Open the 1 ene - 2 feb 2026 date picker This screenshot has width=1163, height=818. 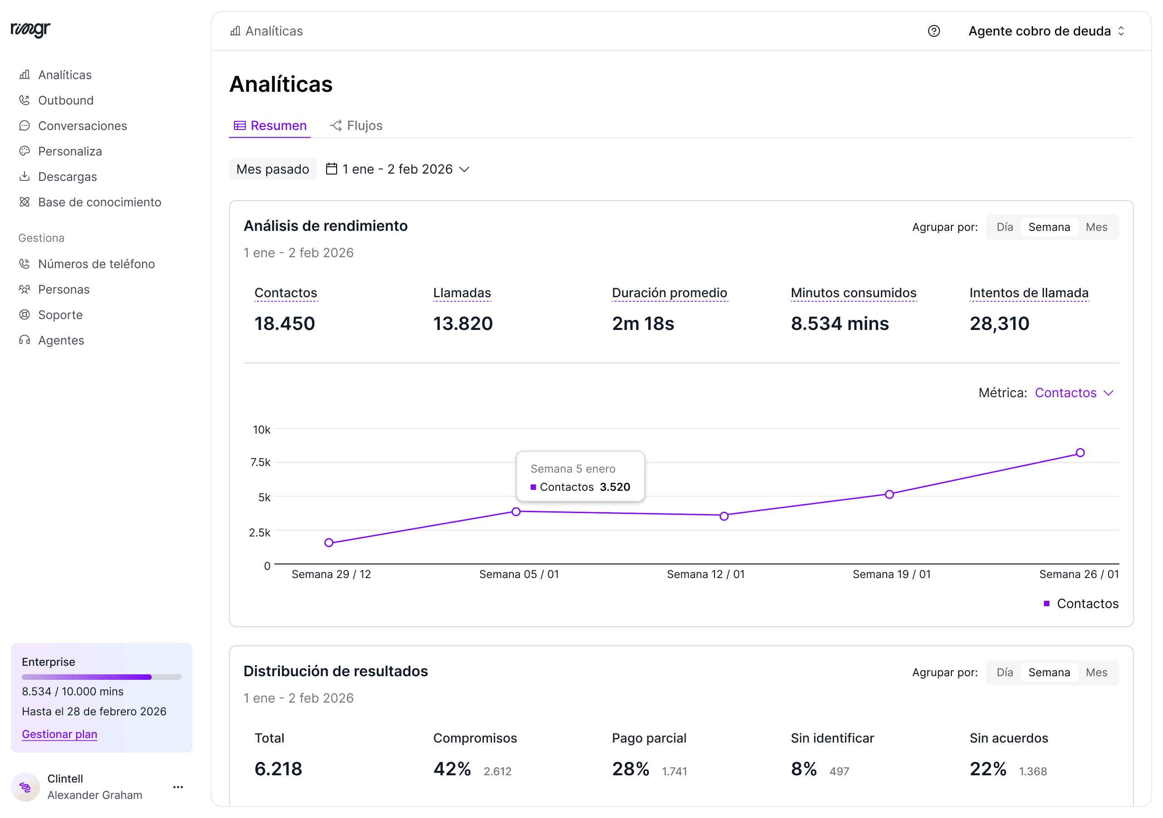pos(398,169)
